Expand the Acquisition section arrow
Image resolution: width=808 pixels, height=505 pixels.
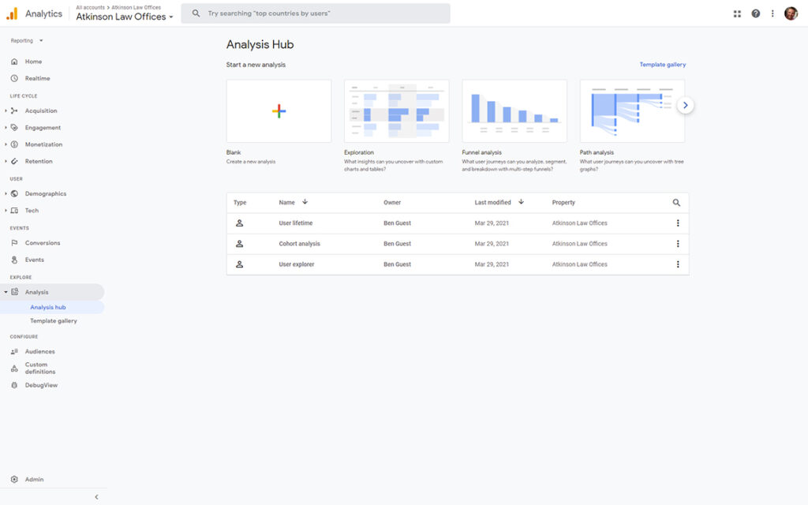coord(6,110)
